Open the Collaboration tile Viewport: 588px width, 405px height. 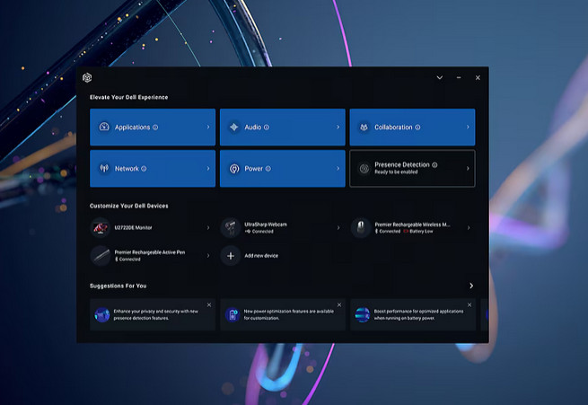pyautogui.click(x=412, y=128)
